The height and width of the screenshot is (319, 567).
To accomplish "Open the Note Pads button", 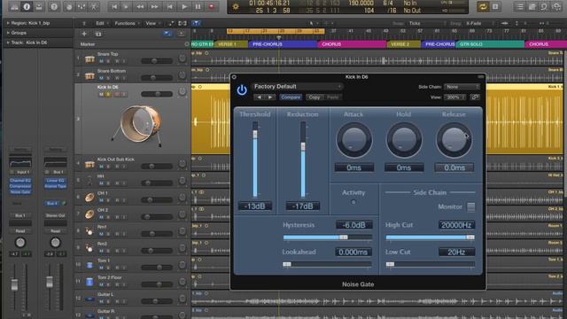I will click(x=532, y=6).
